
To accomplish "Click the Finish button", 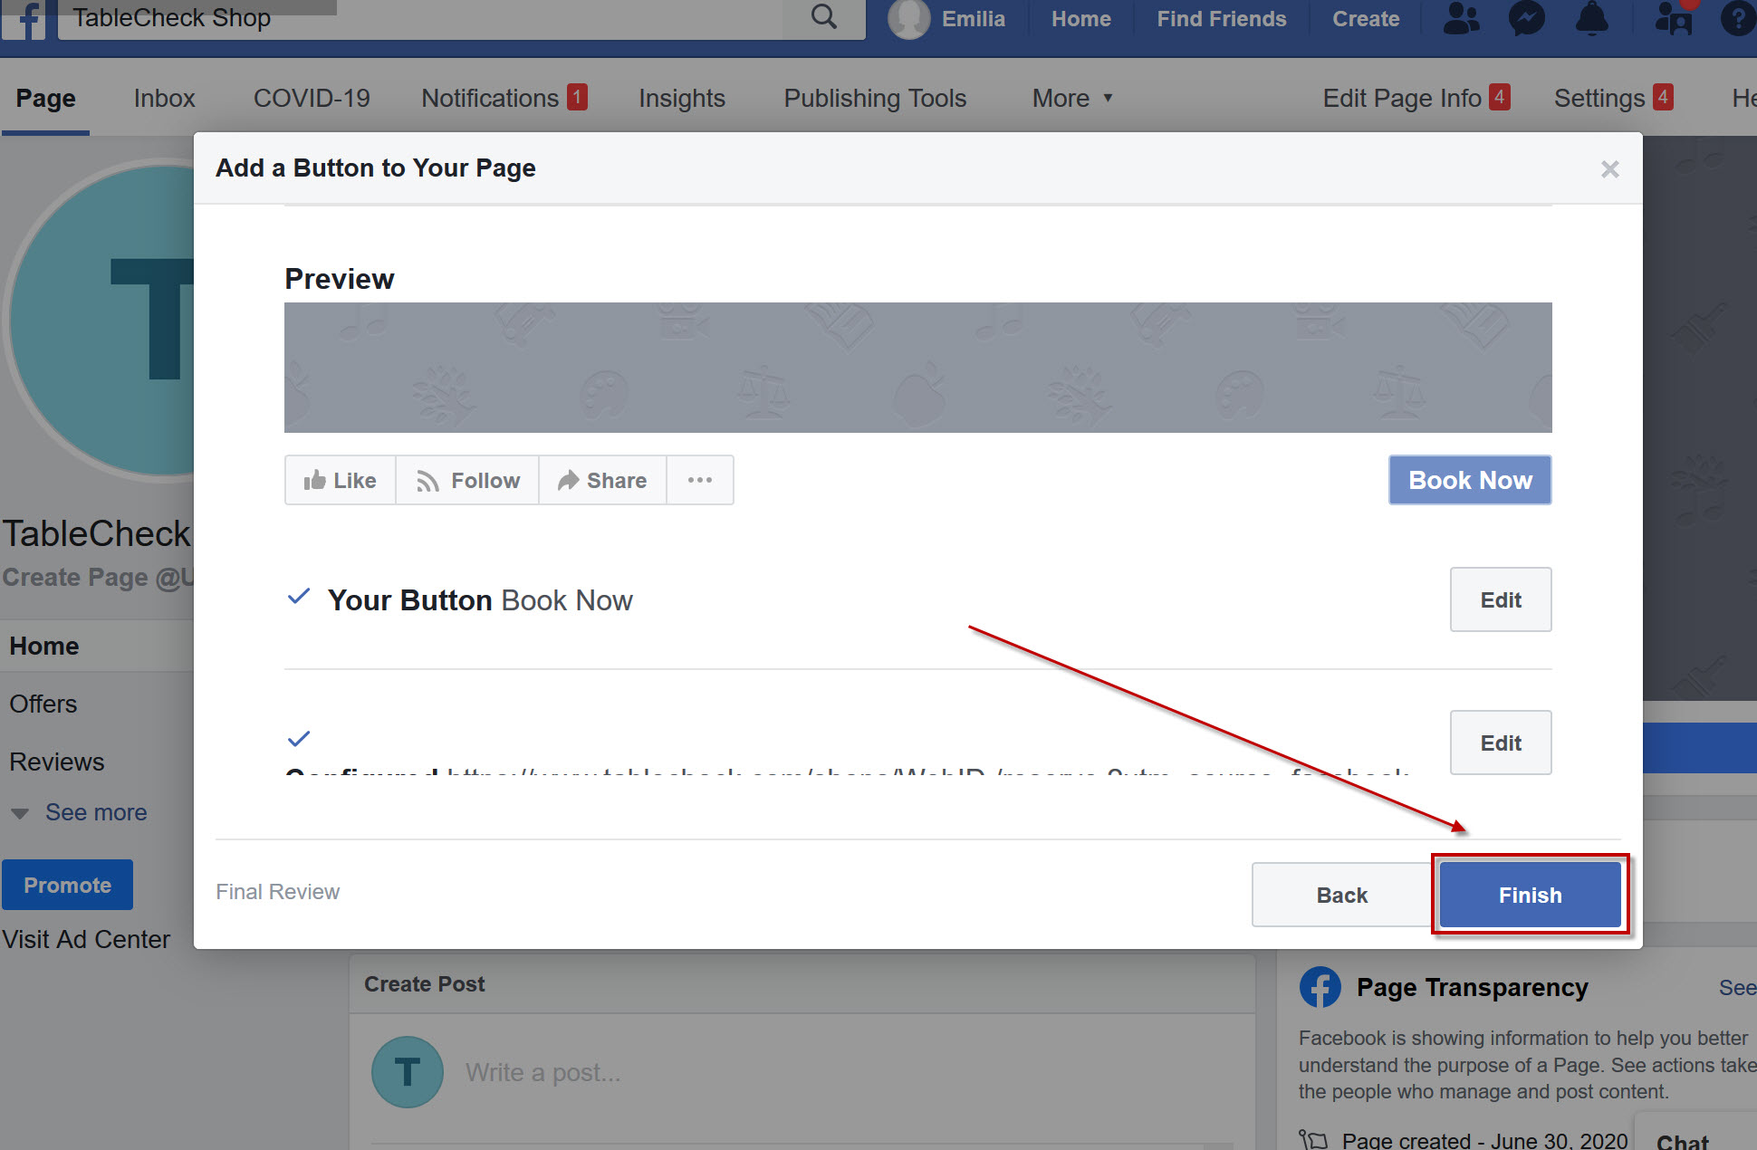I will tap(1530, 895).
